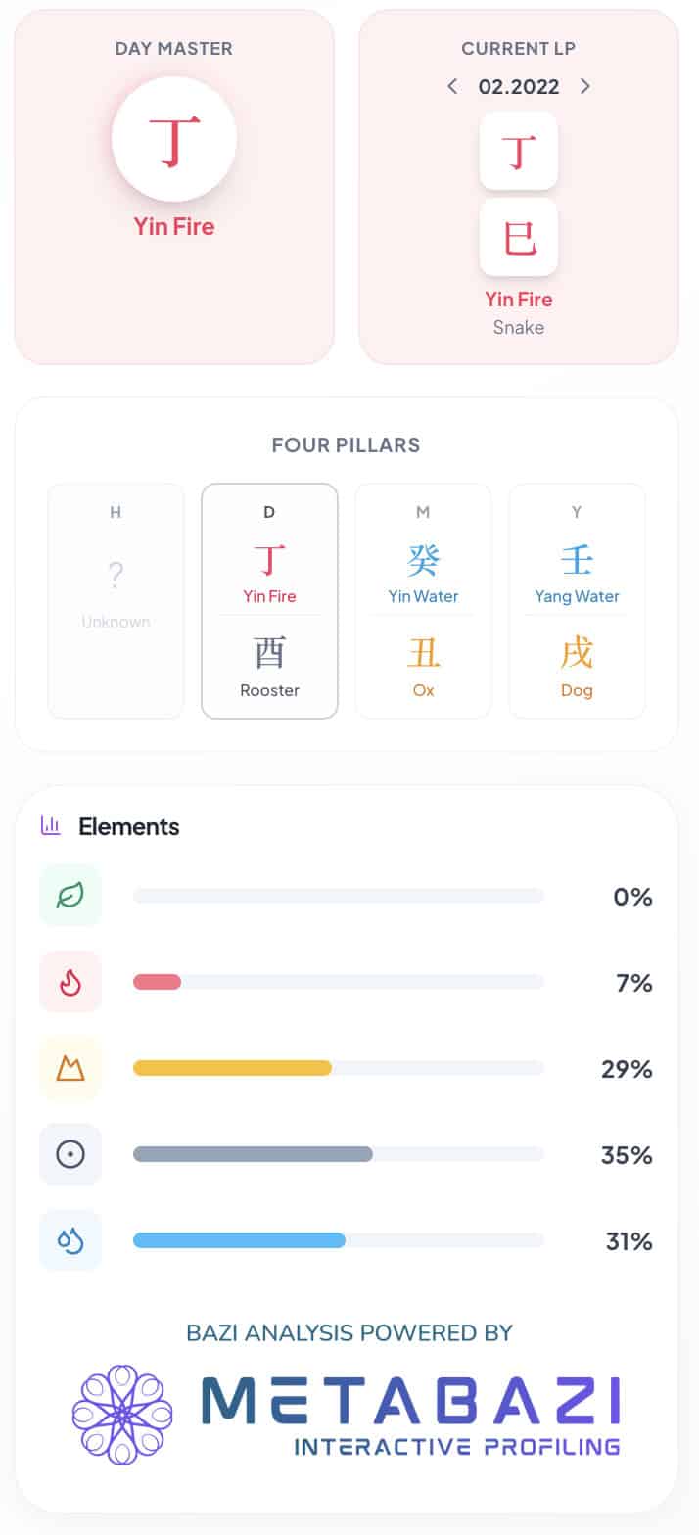Click the Fire element flame icon

[70, 982]
